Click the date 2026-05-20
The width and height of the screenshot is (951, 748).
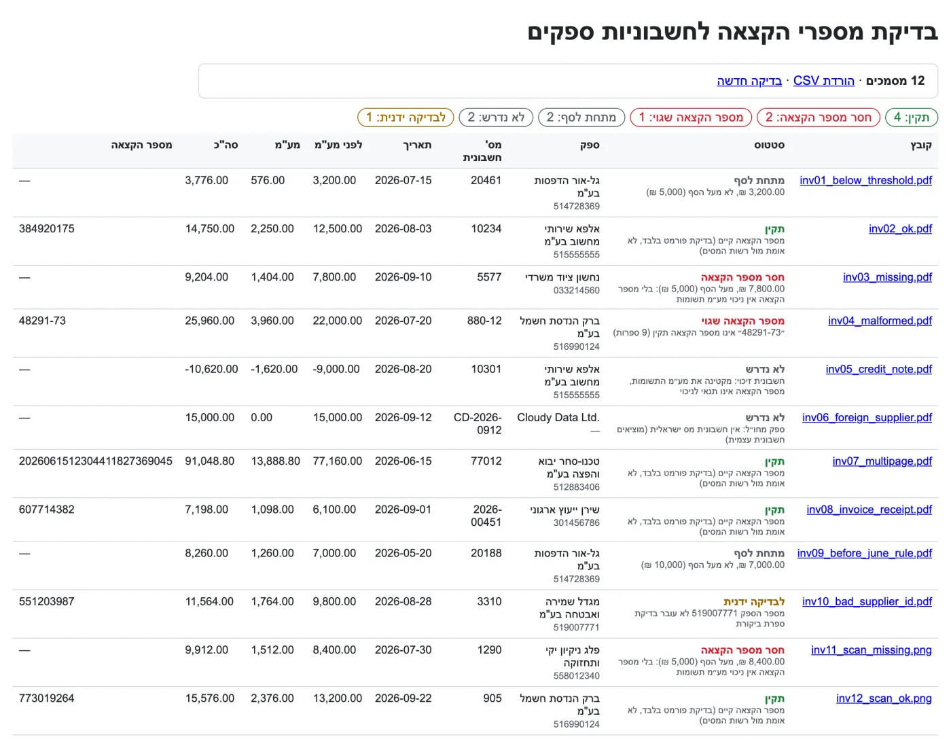tap(403, 553)
